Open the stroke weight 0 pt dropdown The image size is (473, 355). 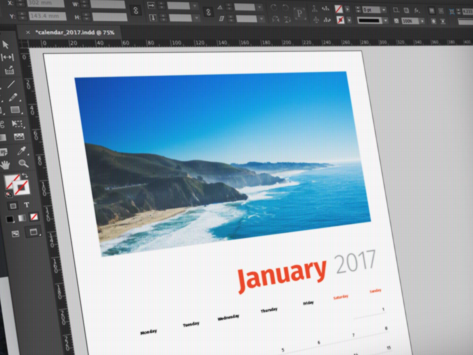pyautogui.click(x=384, y=10)
